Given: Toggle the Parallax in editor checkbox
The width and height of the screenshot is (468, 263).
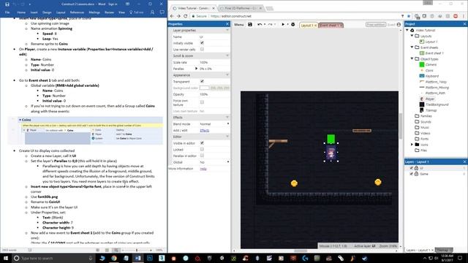Looking at the screenshot, I should 202,156.
